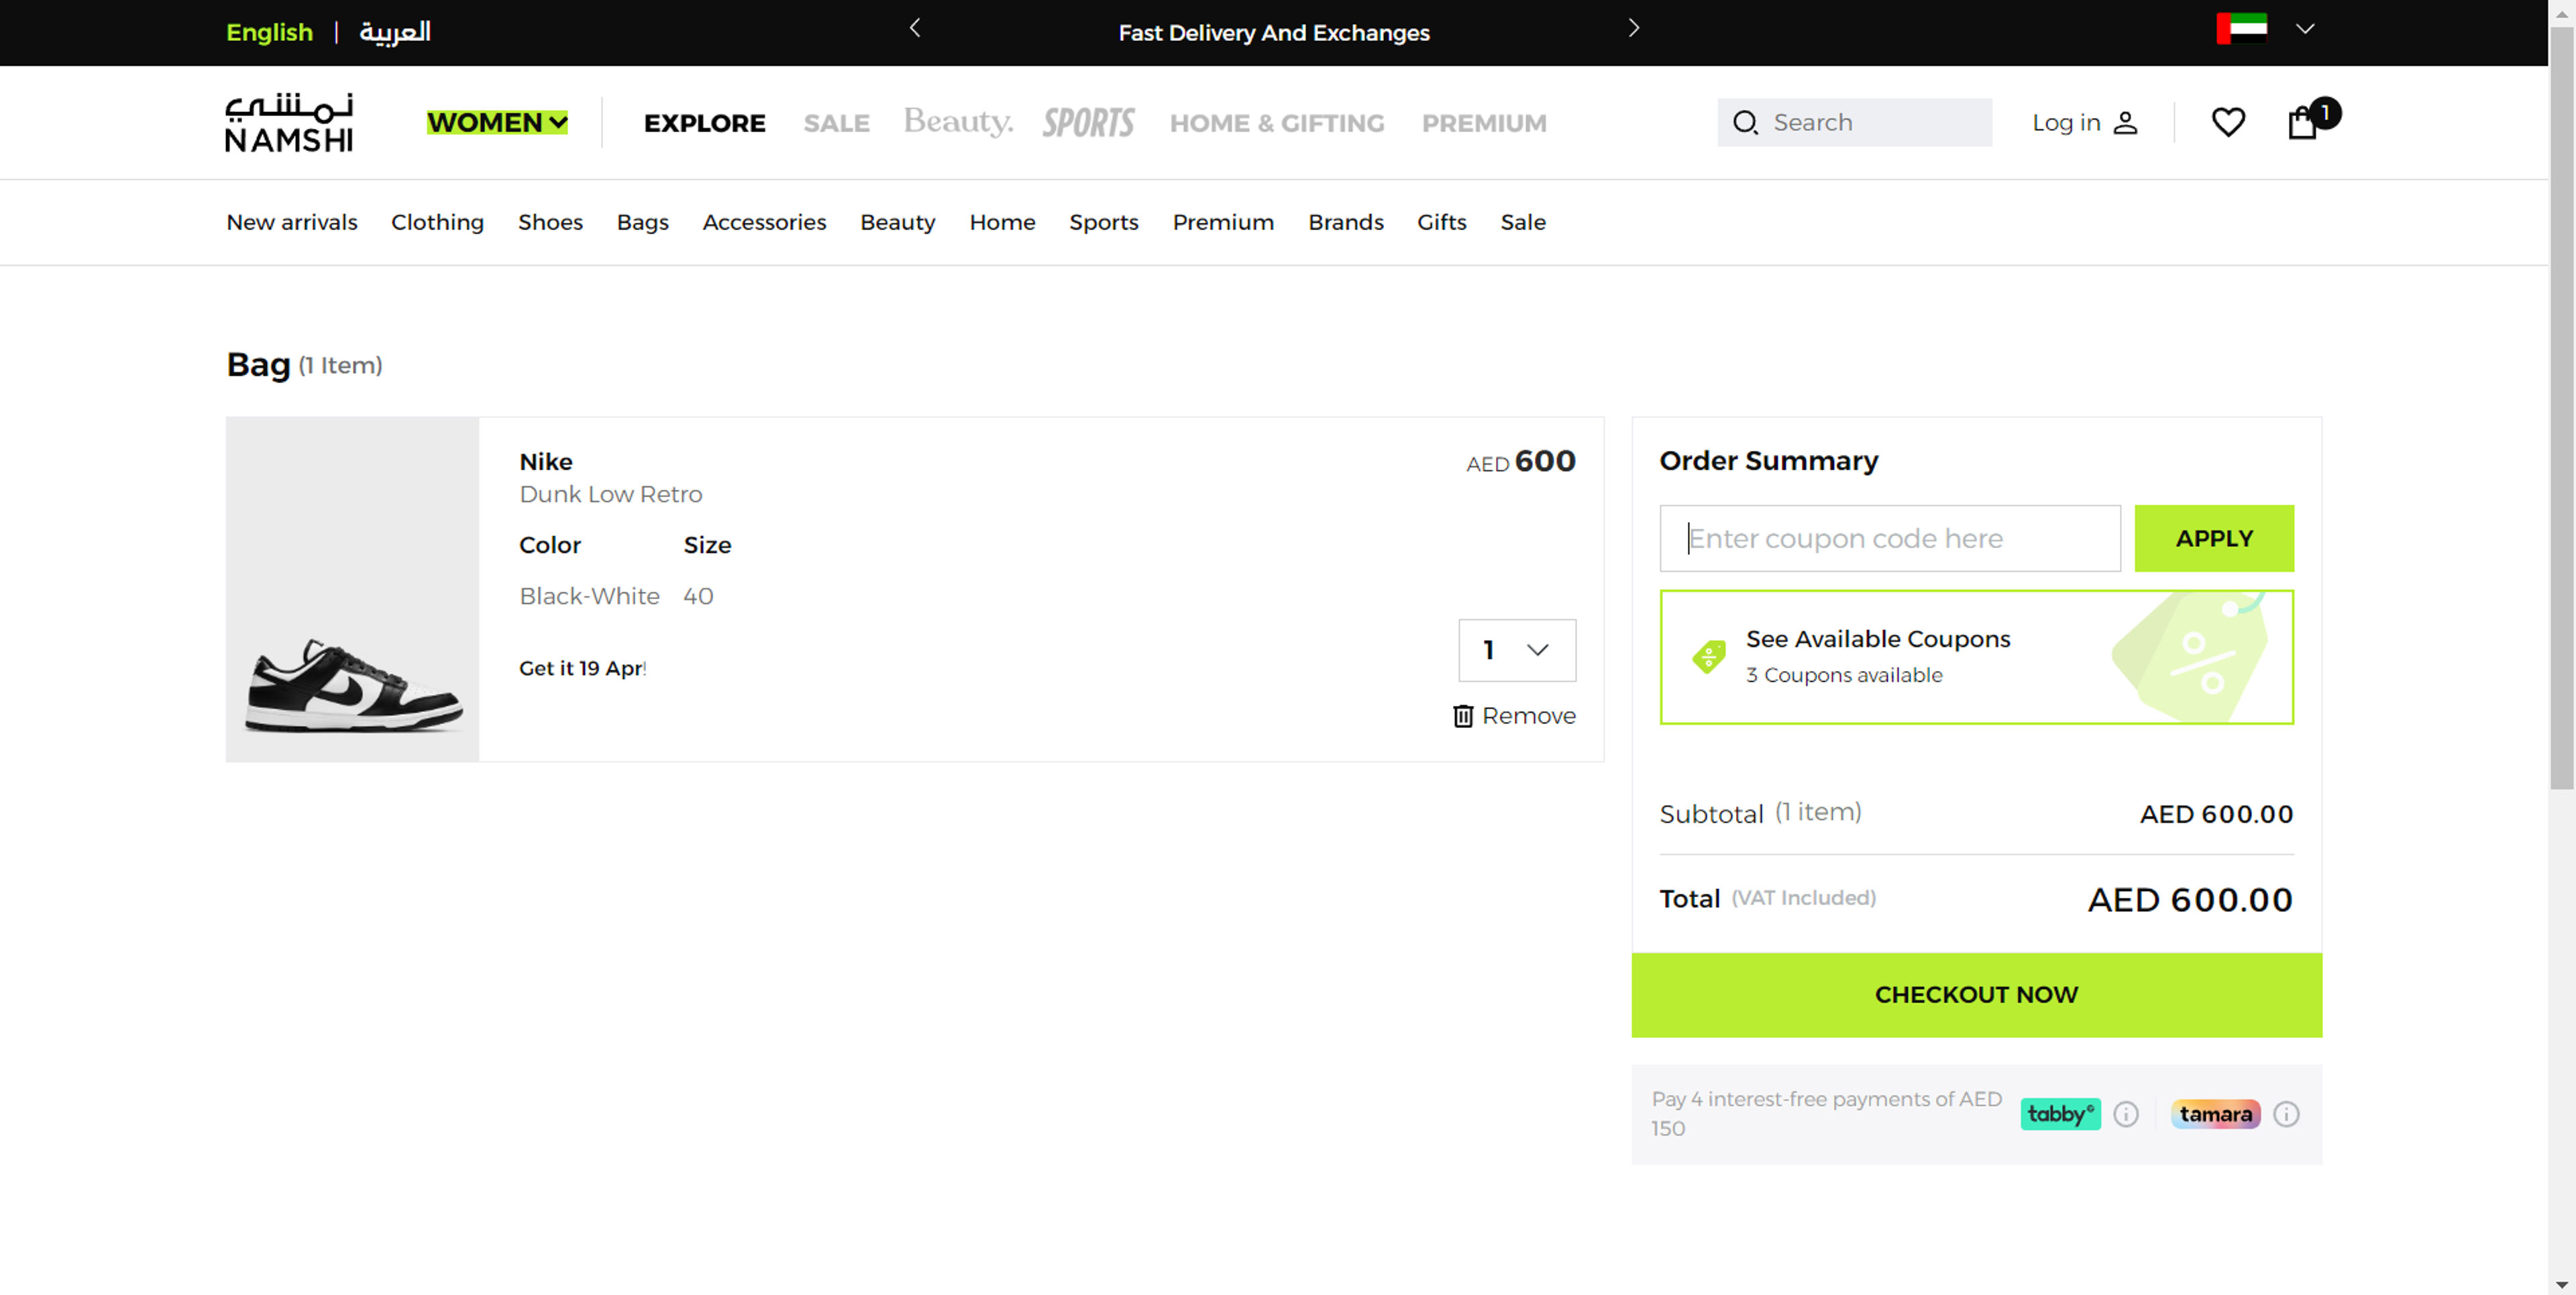Click the search magnifier icon
Viewport: 2576px width, 1295px height.
(1745, 122)
